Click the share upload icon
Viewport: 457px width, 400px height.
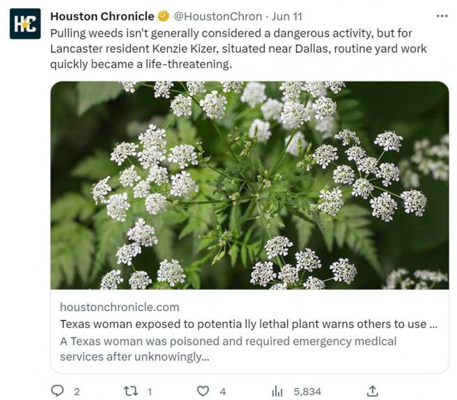tap(372, 391)
